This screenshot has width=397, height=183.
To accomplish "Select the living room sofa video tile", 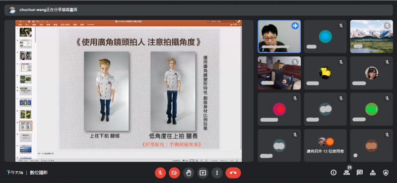I will (x=279, y=73).
